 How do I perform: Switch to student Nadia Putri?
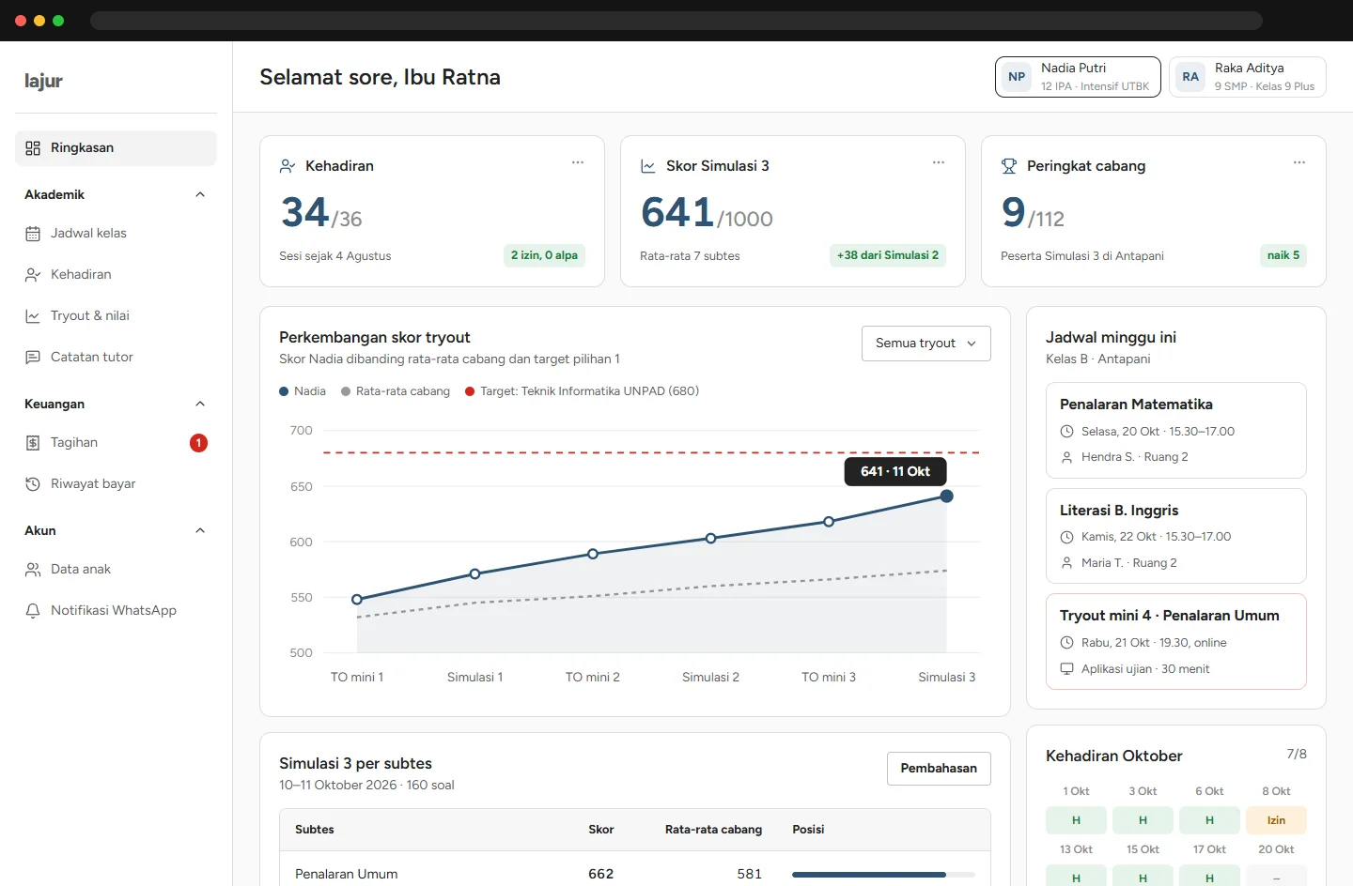click(x=1078, y=77)
